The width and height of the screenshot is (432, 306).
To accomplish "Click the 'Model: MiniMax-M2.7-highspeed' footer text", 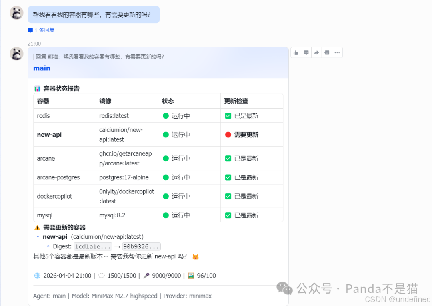I will pyautogui.click(x=115, y=296).
